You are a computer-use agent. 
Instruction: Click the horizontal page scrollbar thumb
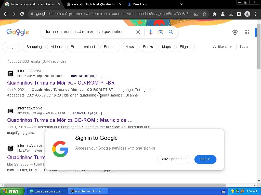coord(115,185)
